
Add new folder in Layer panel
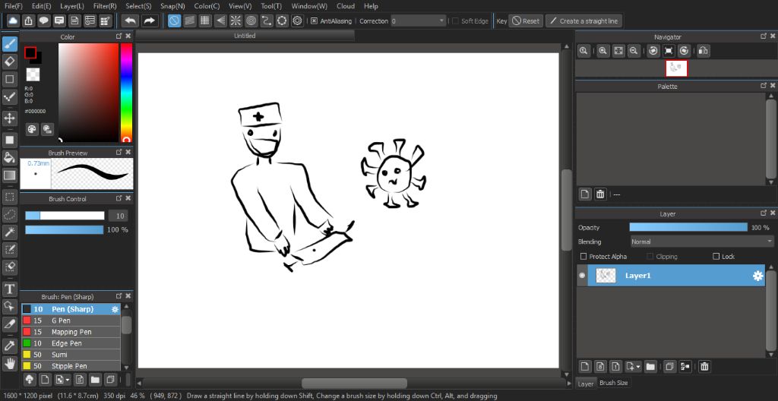coord(650,367)
